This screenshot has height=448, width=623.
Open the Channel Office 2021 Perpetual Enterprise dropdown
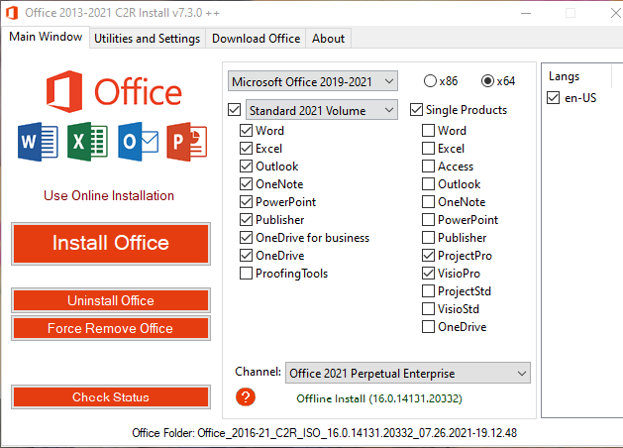pyautogui.click(x=408, y=373)
